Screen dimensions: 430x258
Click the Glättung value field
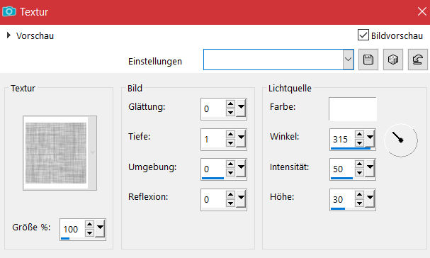tap(213, 108)
